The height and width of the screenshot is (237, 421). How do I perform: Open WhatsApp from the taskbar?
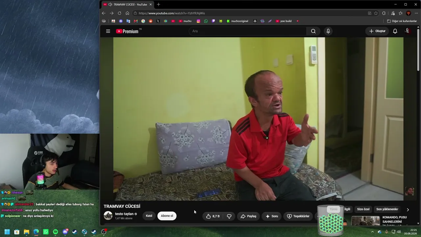pyautogui.click(x=46, y=232)
